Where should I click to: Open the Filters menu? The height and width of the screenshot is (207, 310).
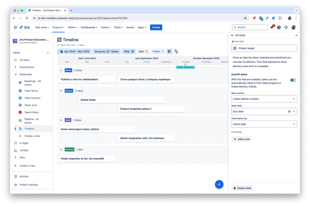click(x=72, y=27)
